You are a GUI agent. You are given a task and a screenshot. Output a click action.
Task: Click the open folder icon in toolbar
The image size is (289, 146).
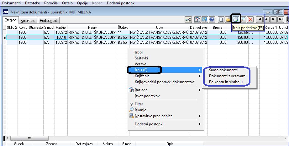point(228,19)
